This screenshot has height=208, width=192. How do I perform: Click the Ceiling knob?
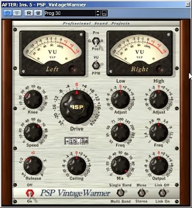pyautogui.click(x=77, y=166)
